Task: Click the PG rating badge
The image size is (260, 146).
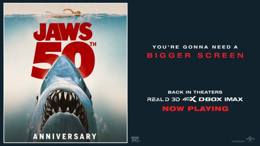Action: click(x=135, y=140)
